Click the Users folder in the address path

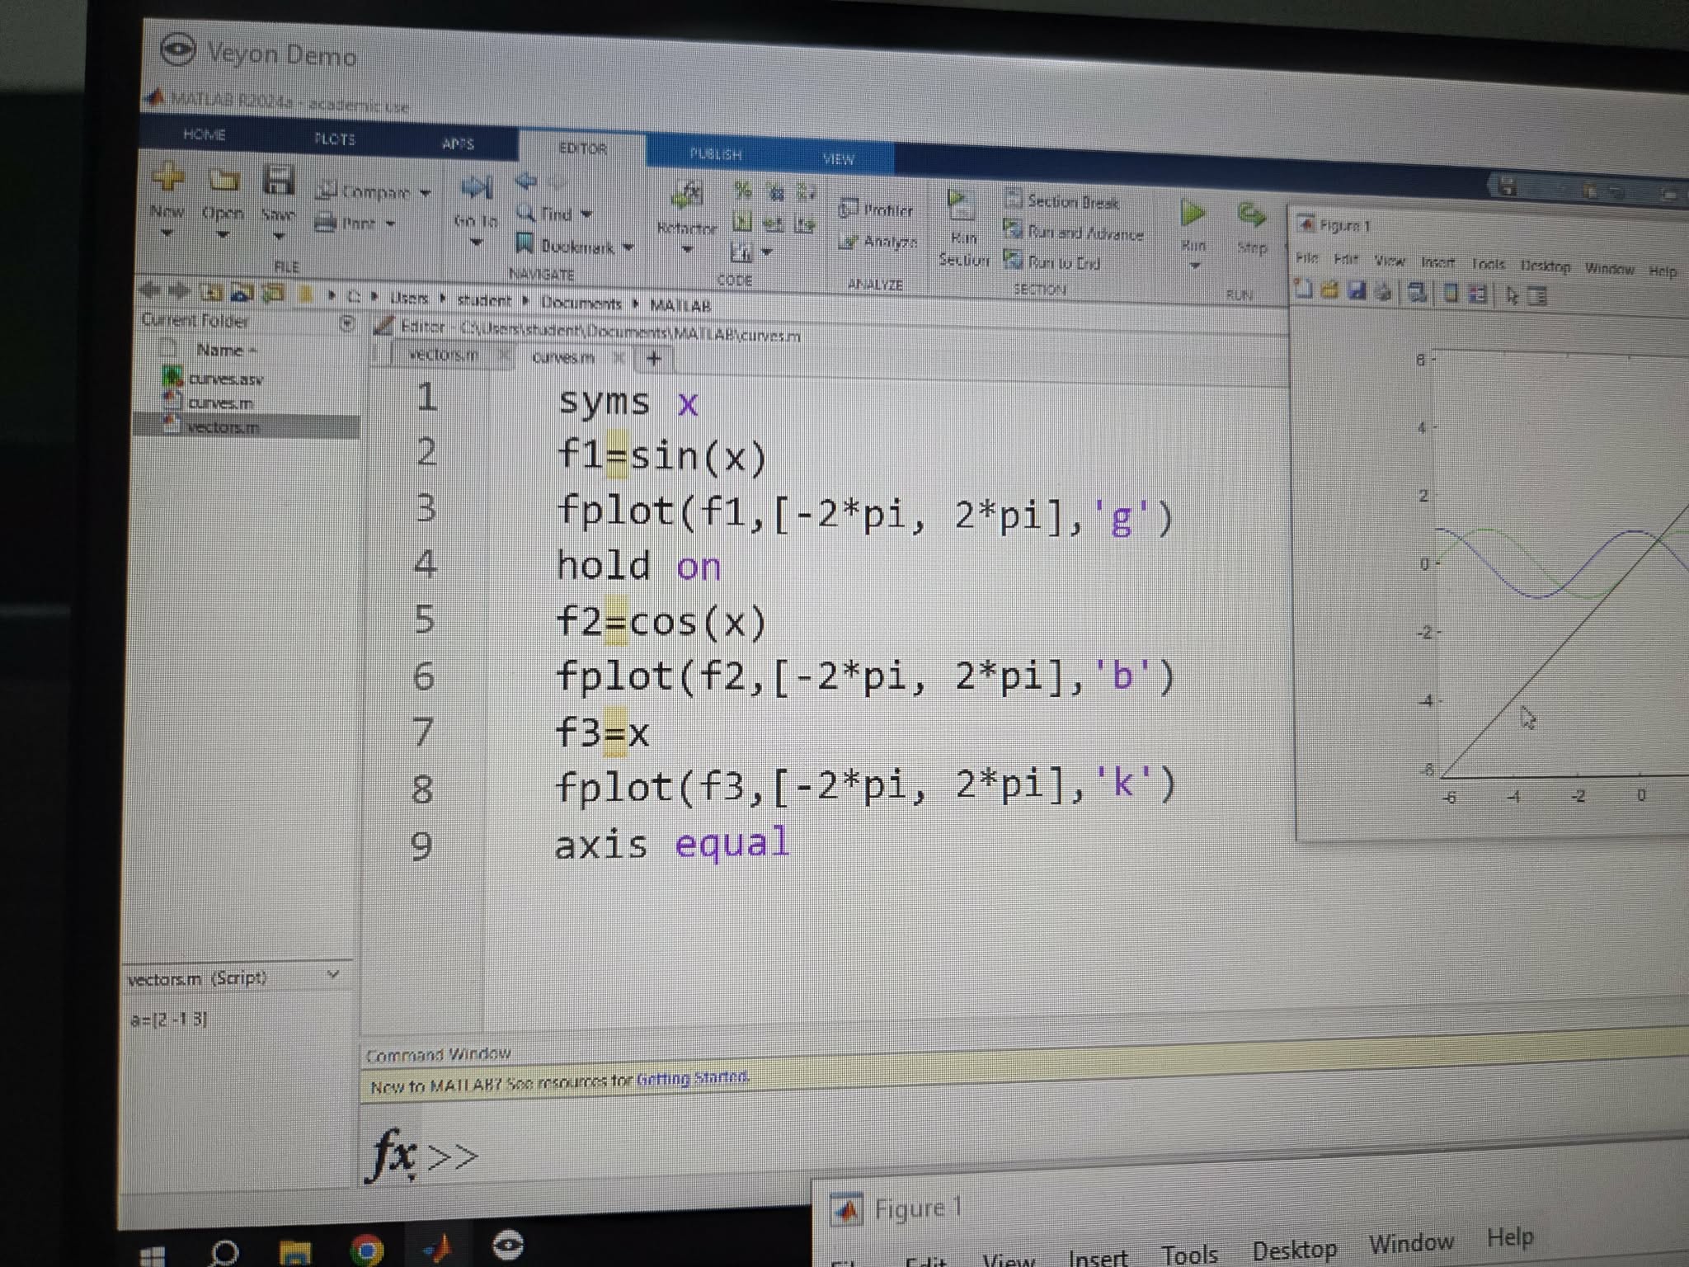(409, 298)
